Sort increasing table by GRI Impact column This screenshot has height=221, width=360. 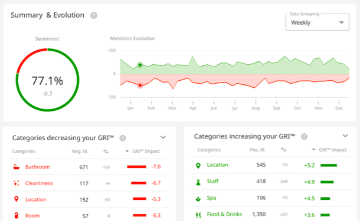tap(330, 150)
